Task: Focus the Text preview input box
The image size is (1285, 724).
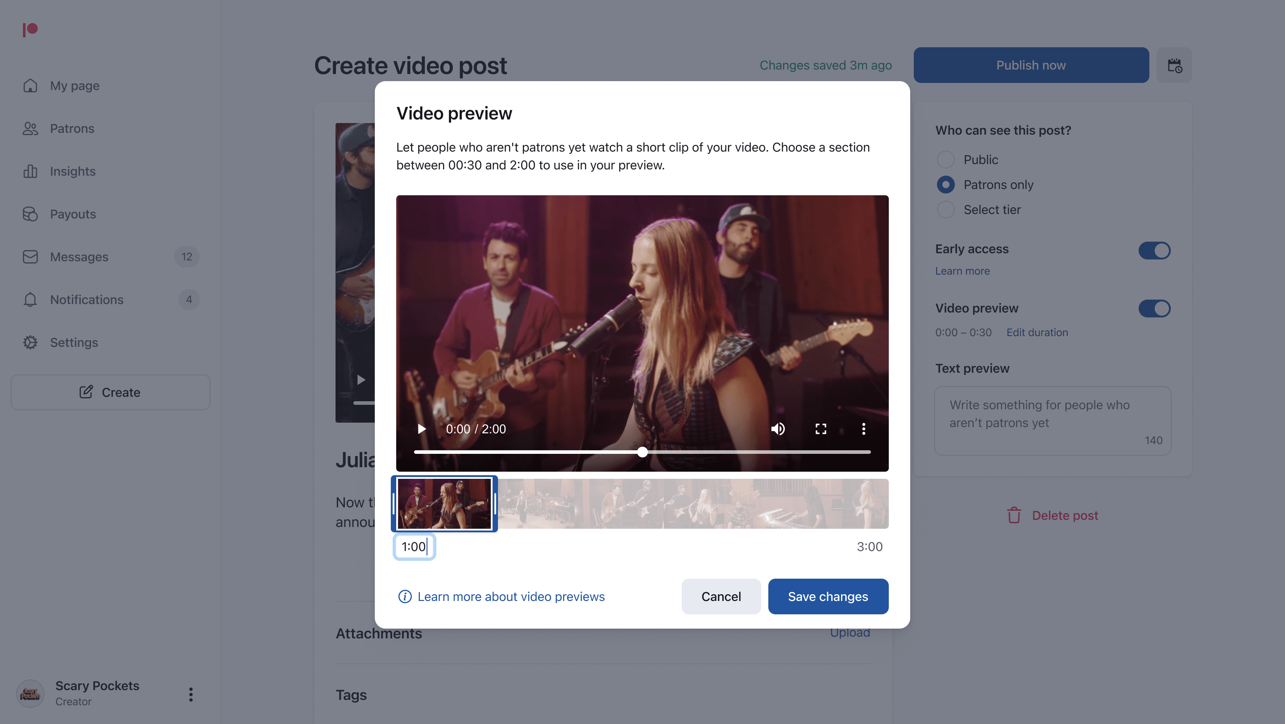Action: pyautogui.click(x=1052, y=421)
